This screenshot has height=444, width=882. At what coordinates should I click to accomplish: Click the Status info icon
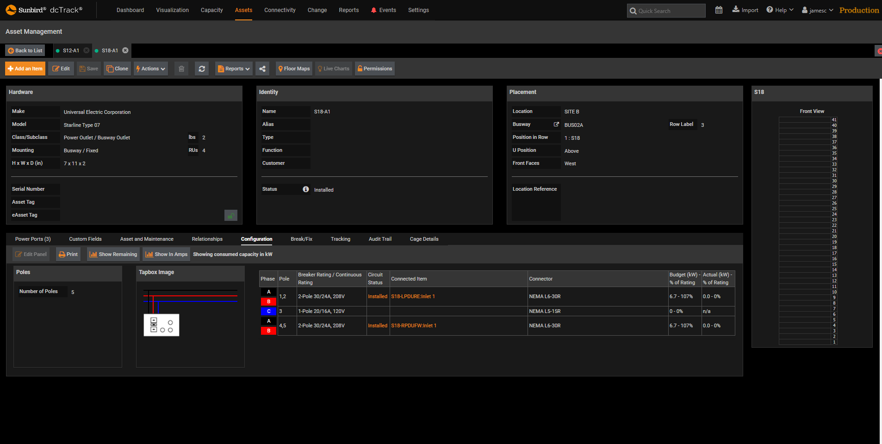point(306,189)
